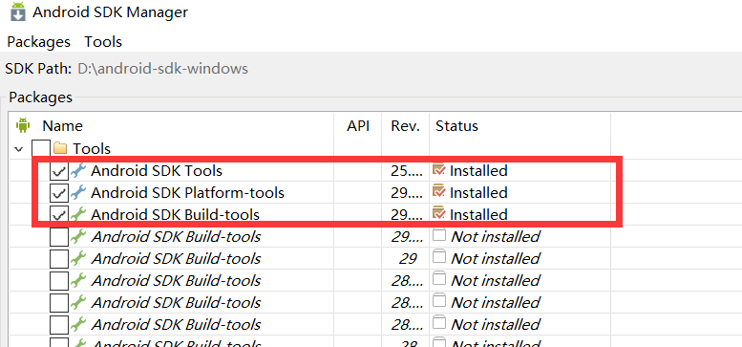
Task: Click Not installed icon for Build-tools 29....
Action: 439,235
